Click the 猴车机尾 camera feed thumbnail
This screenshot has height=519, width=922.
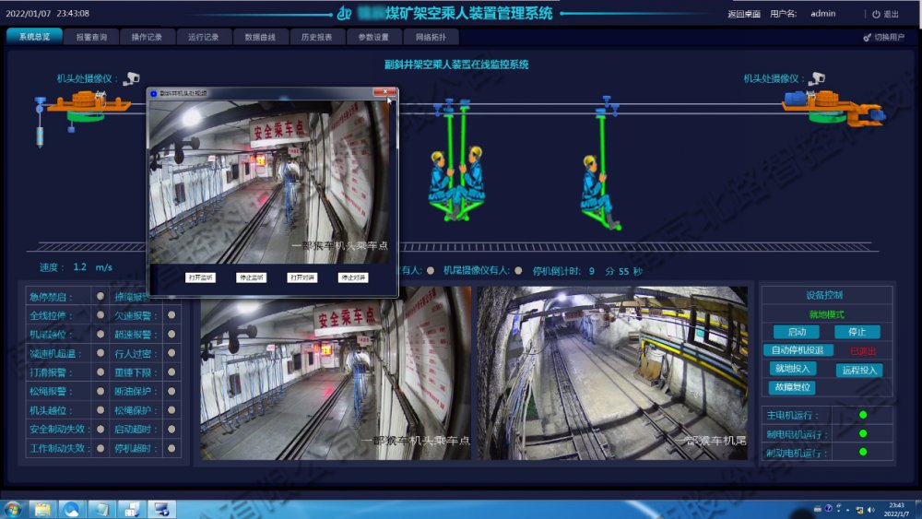(x=612, y=372)
